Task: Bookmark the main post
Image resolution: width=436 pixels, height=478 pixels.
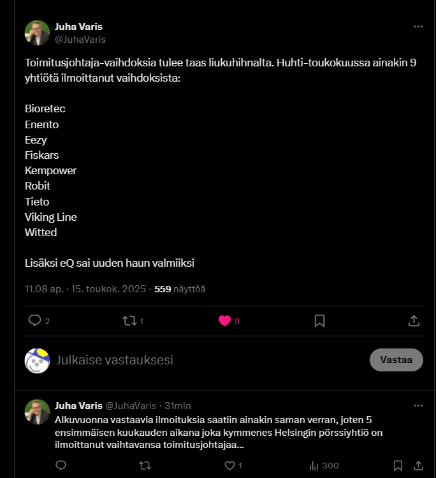Action: (320, 321)
